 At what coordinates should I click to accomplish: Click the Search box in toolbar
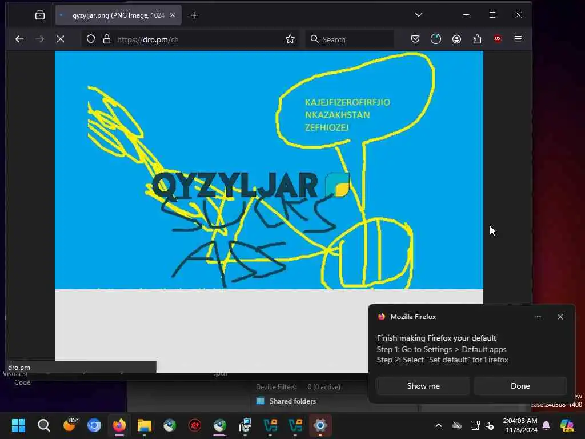click(x=350, y=39)
